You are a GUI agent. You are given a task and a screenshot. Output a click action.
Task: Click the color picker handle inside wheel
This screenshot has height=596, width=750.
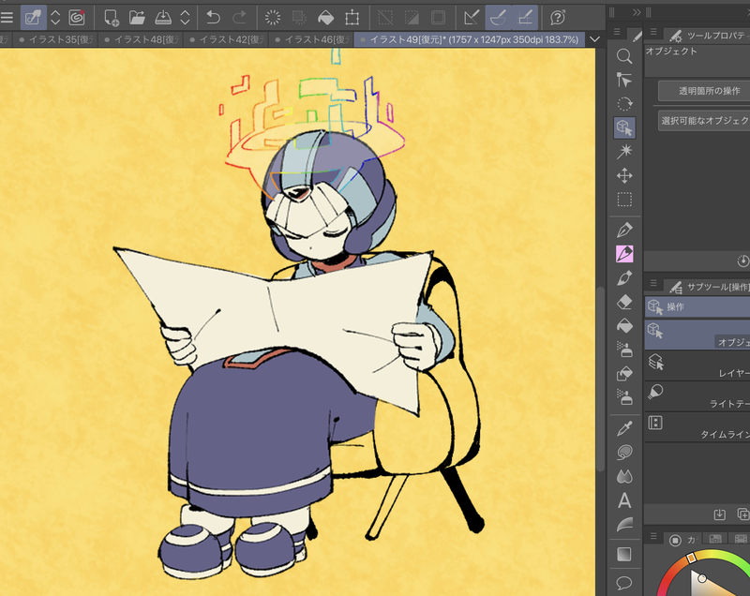pos(701,578)
